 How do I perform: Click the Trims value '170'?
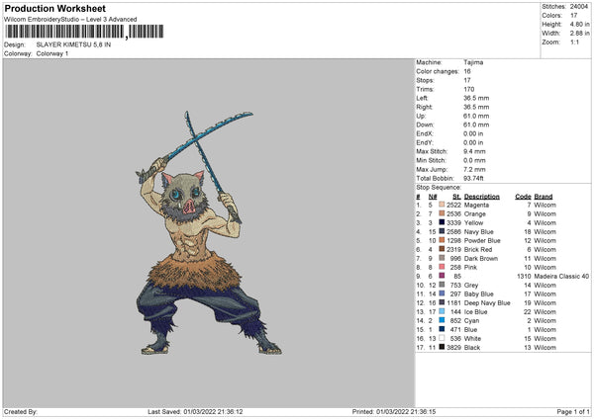pyautogui.click(x=468, y=89)
